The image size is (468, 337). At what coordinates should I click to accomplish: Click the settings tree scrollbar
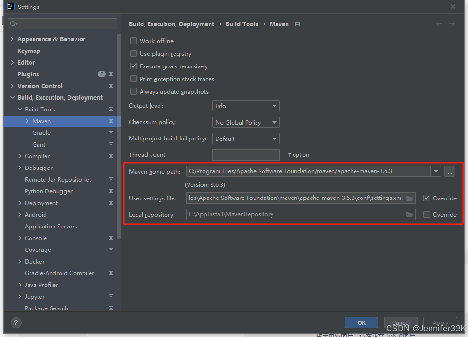tap(119, 137)
